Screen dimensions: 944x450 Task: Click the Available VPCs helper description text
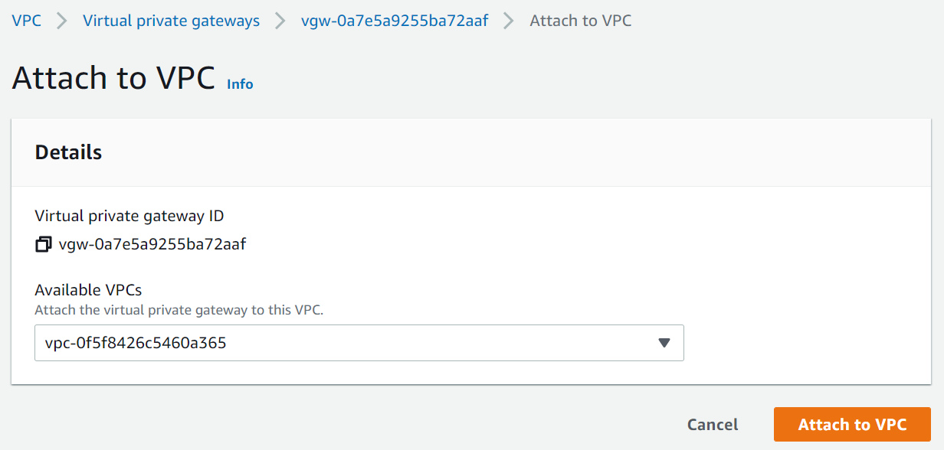click(181, 310)
